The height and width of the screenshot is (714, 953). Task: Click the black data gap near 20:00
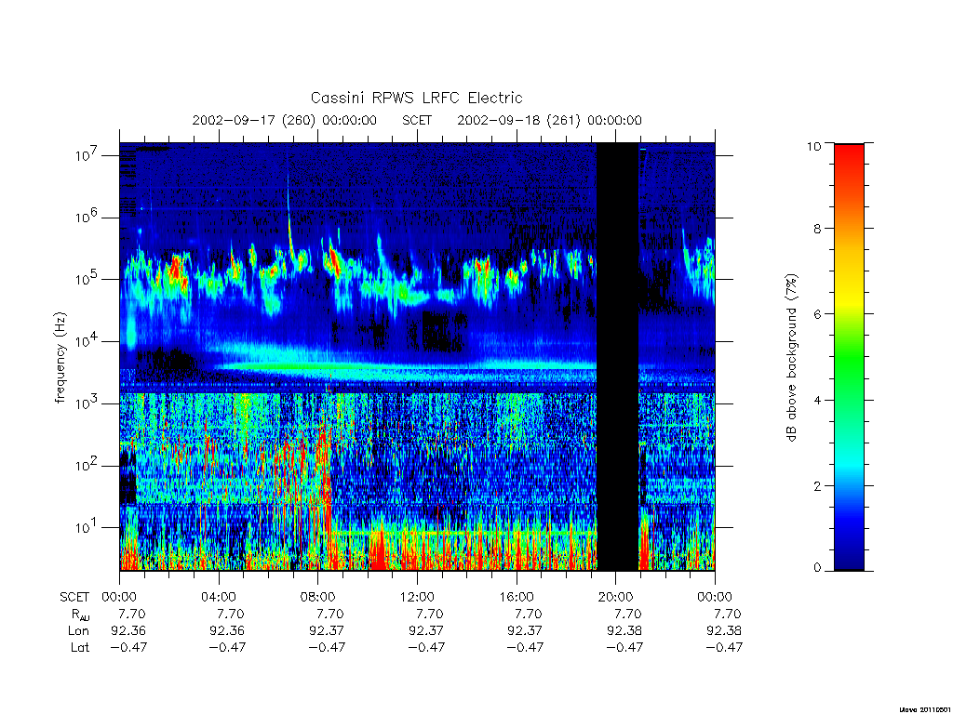[618, 356]
